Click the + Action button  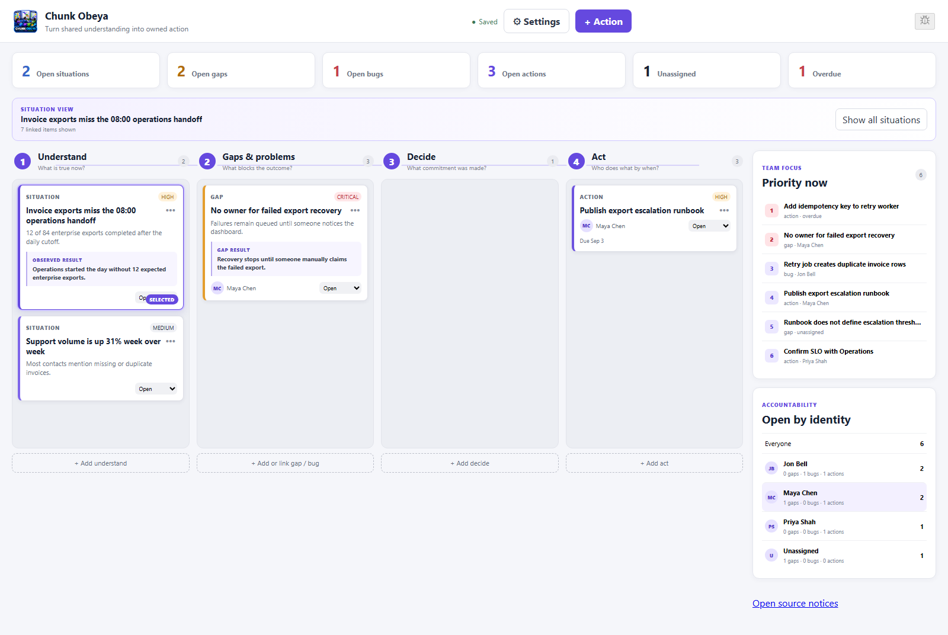point(603,21)
